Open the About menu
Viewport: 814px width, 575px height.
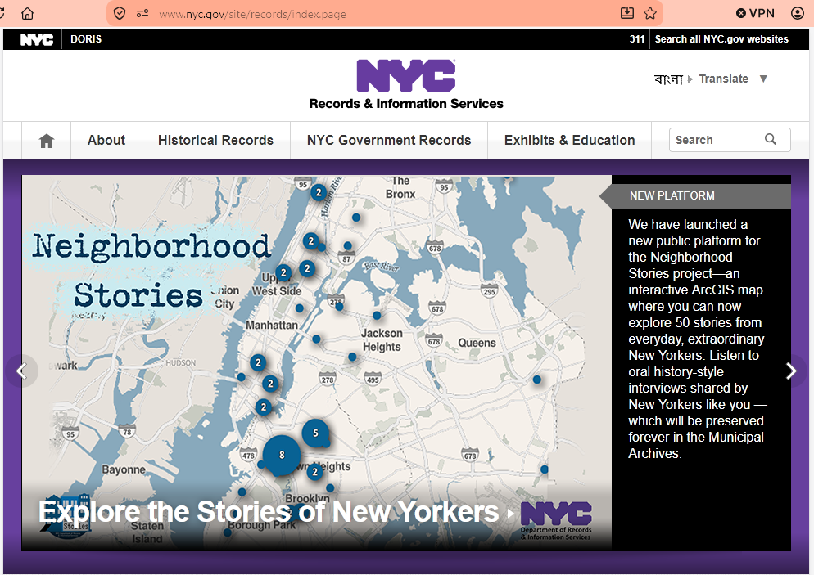(106, 141)
